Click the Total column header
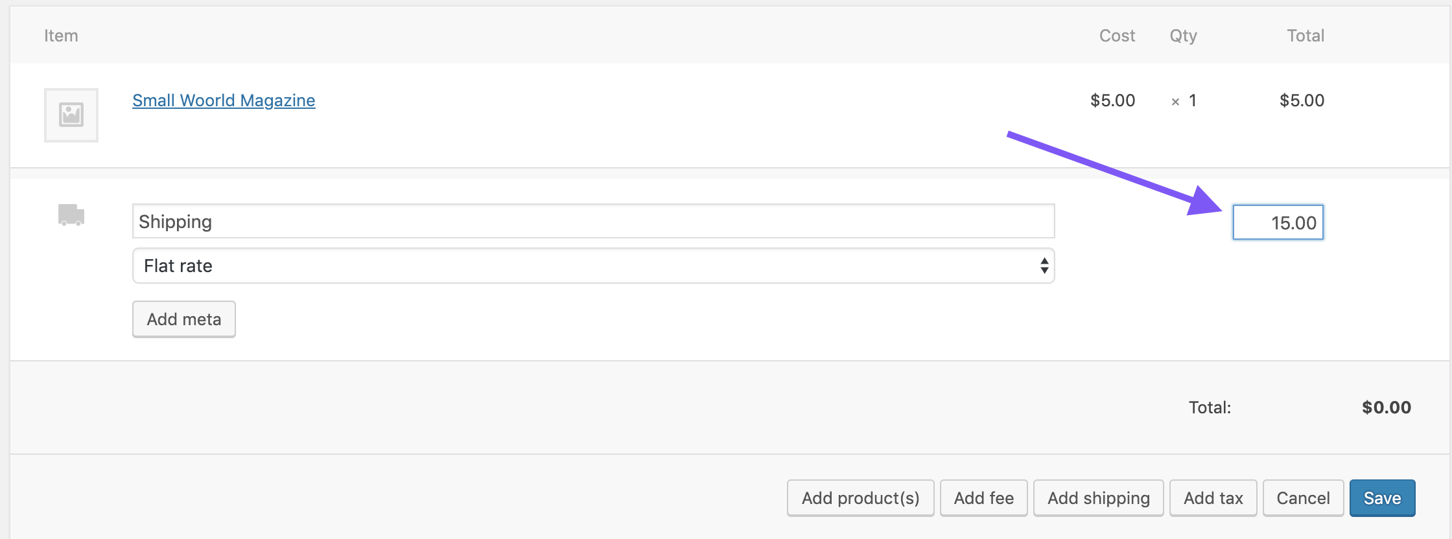 click(x=1306, y=36)
